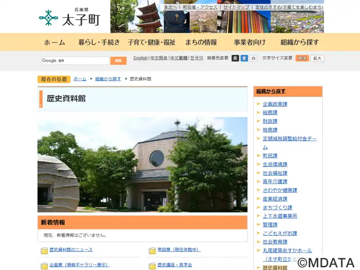Click the Taishi Town logo emblem
This screenshot has height=270, width=360.
pyautogui.click(x=49, y=18)
